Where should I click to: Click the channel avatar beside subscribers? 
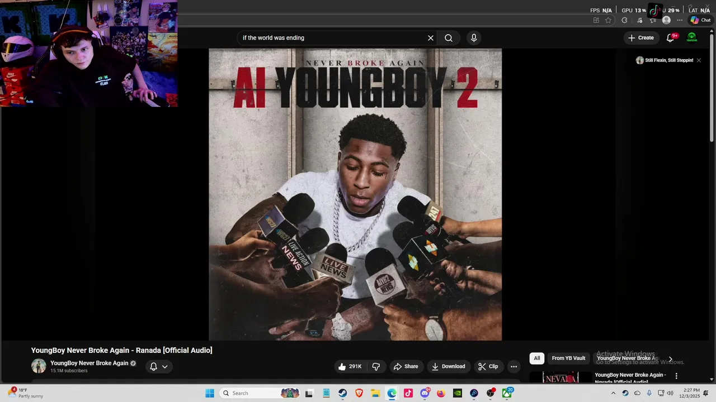coord(39,366)
